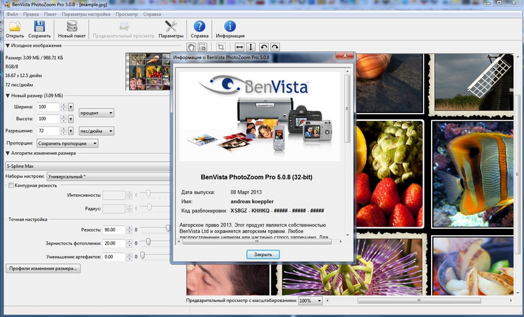Rotate image counterclockwise icon
The image size is (524, 317).
click(x=264, y=47)
